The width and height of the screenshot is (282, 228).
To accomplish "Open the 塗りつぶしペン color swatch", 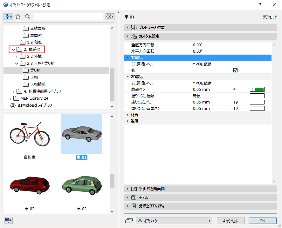I will [257, 102].
